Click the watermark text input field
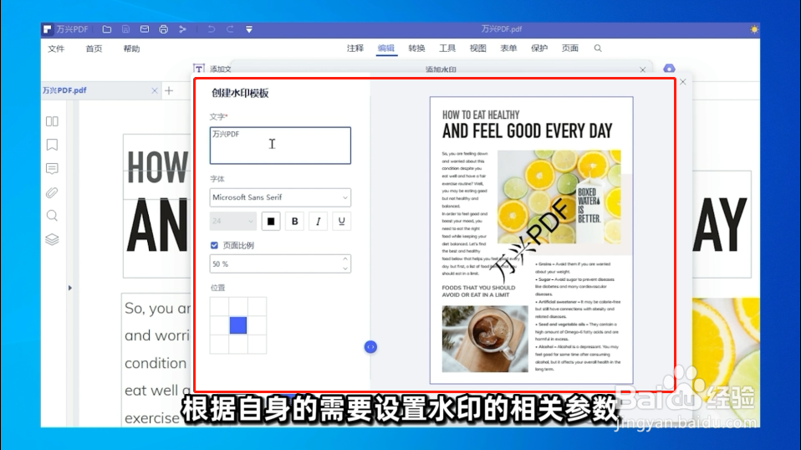 [x=280, y=146]
